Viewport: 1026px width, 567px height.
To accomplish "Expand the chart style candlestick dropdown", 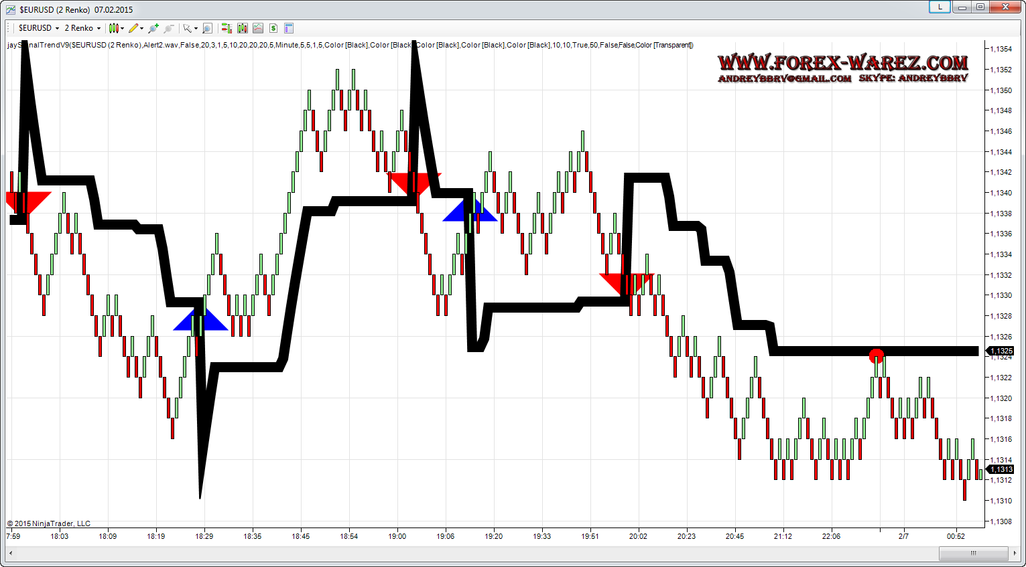I will 116,28.
